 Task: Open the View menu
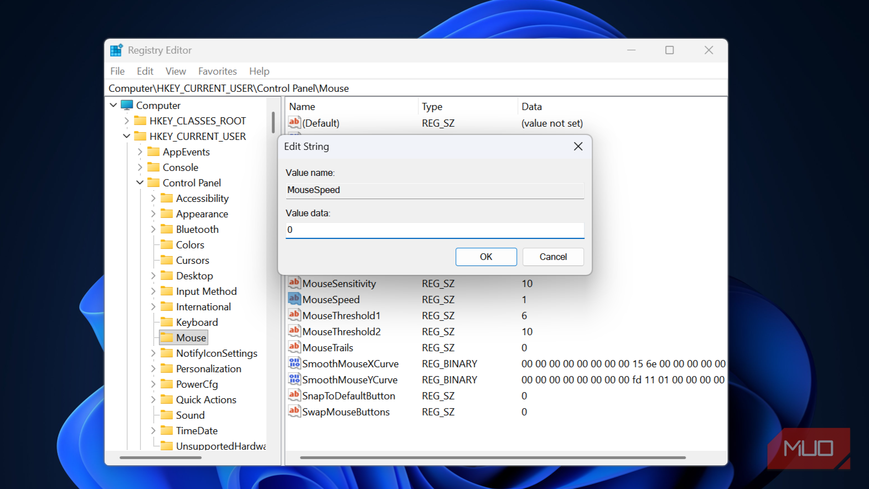click(x=175, y=71)
